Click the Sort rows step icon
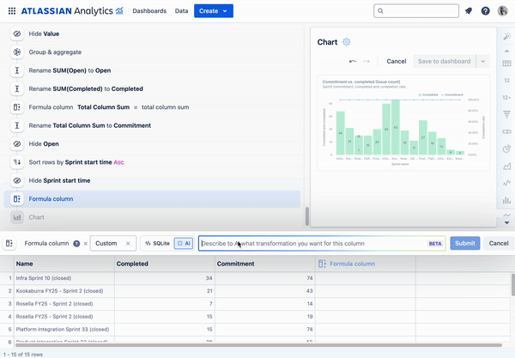The width and height of the screenshot is (515, 358). pyautogui.click(x=17, y=162)
